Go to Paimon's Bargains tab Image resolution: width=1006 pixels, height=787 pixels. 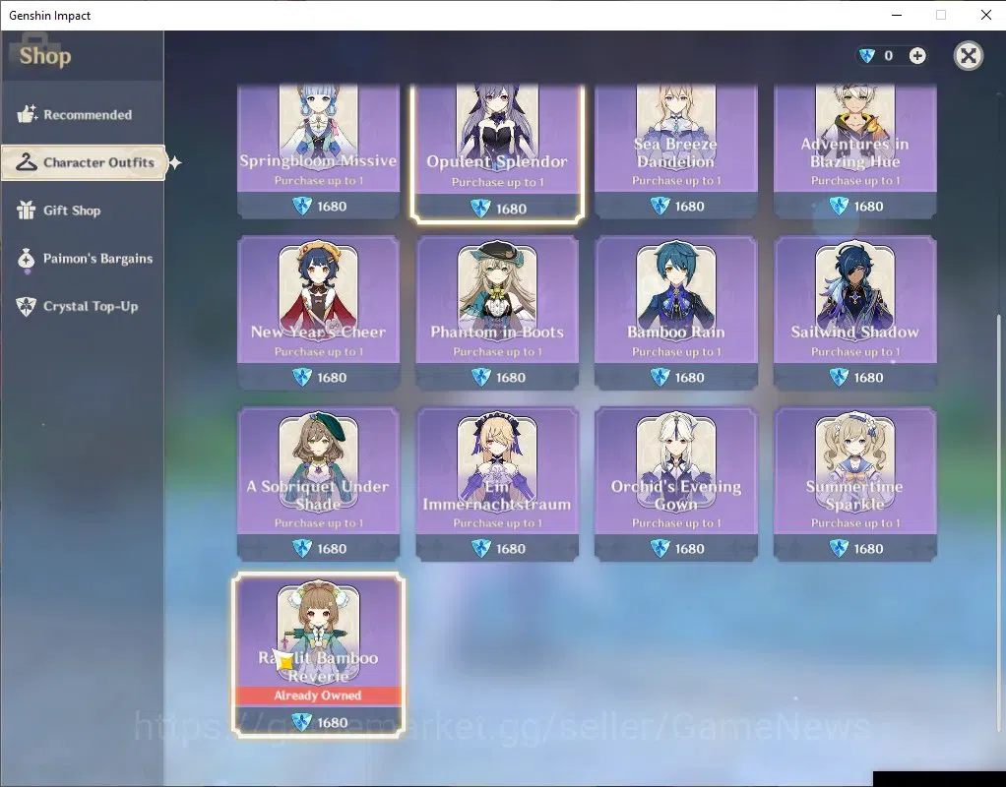coord(82,259)
